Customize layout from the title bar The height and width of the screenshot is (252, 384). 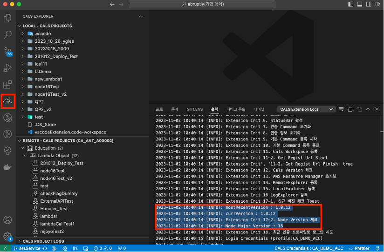pyautogui.click(x=378, y=4)
